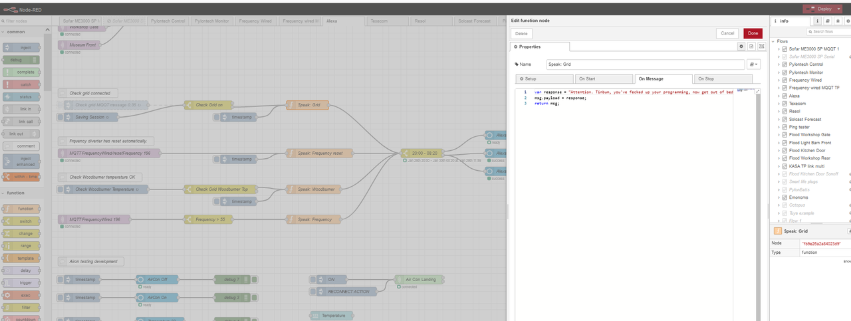
Task: Expand the Solcast Forecast flow tree item
Action: pos(779,119)
